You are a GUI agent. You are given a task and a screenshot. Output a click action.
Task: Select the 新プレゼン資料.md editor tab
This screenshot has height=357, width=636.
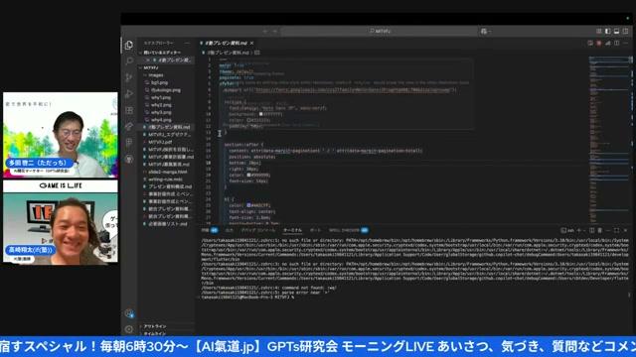tap(227, 43)
